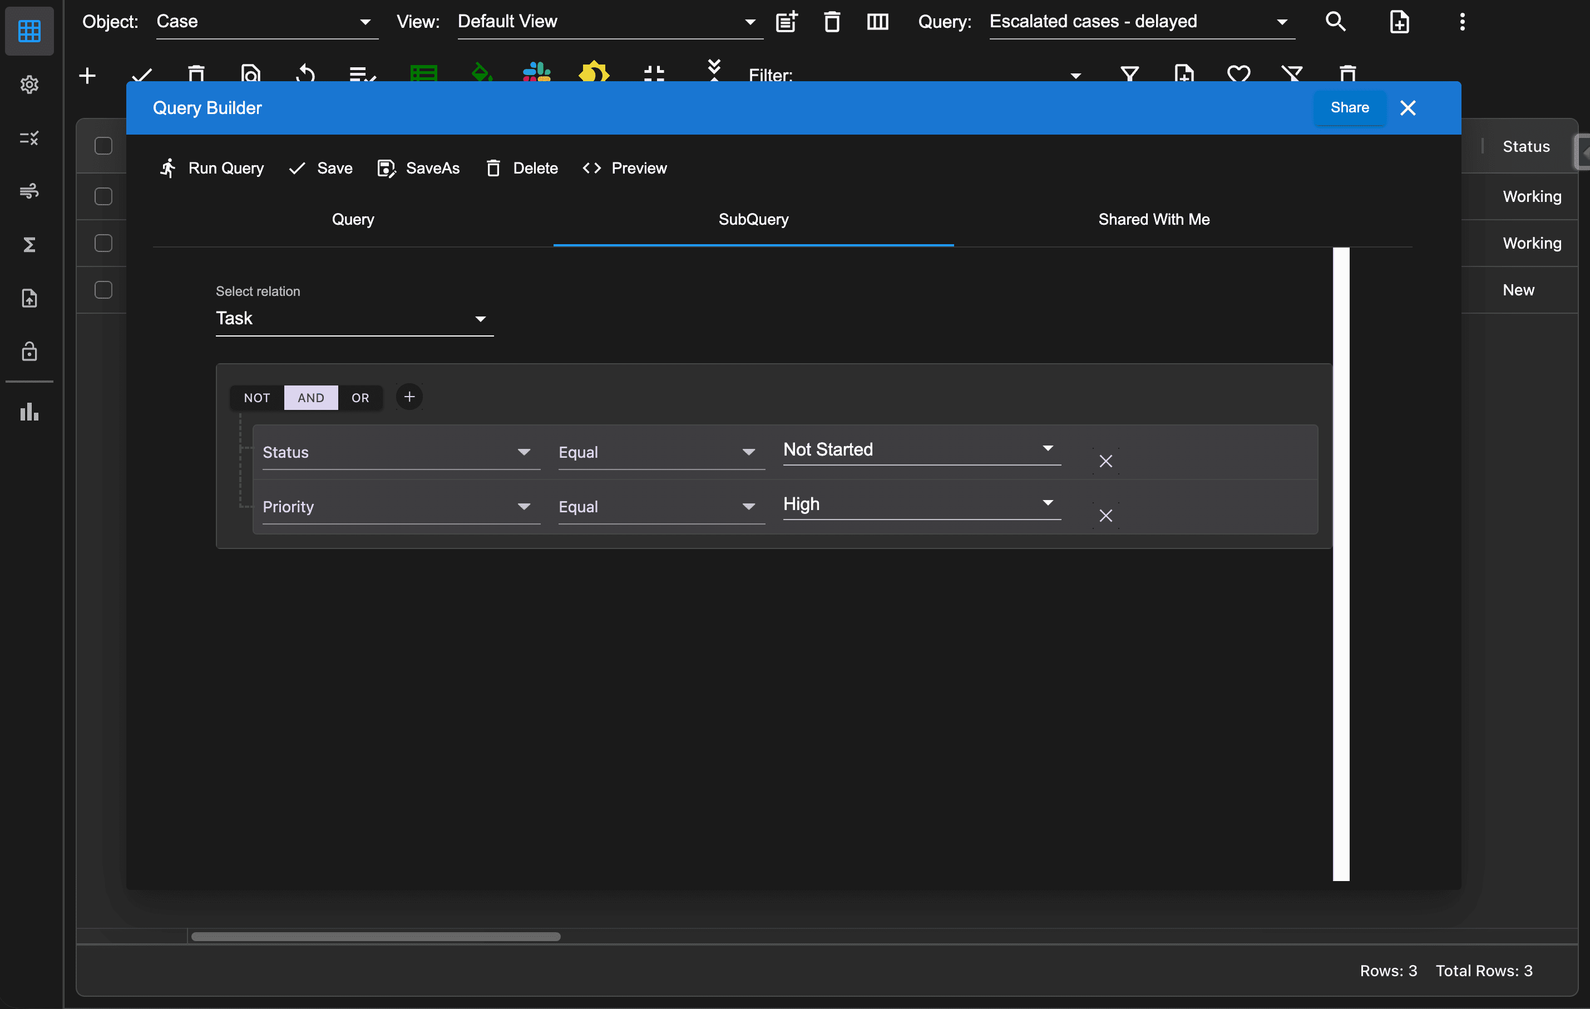The height and width of the screenshot is (1009, 1590).
Task: Open the bar chart sidebar icon
Action: tap(29, 412)
